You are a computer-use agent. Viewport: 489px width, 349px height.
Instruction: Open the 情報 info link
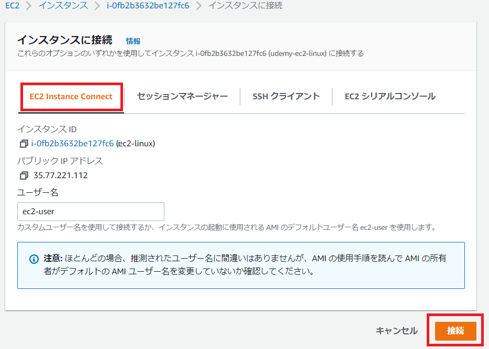[133, 41]
